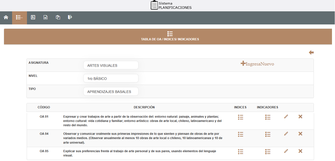The width and height of the screenshot is (335, 161).
Task: Select the OA 04 code cell
Action: pos(44,134)
